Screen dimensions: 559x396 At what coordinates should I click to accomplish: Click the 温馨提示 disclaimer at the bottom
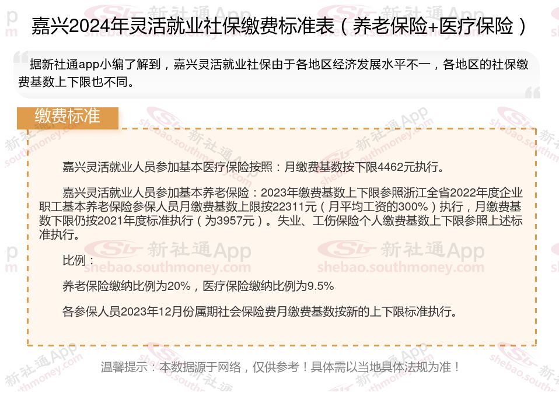(x=281, y=367)
